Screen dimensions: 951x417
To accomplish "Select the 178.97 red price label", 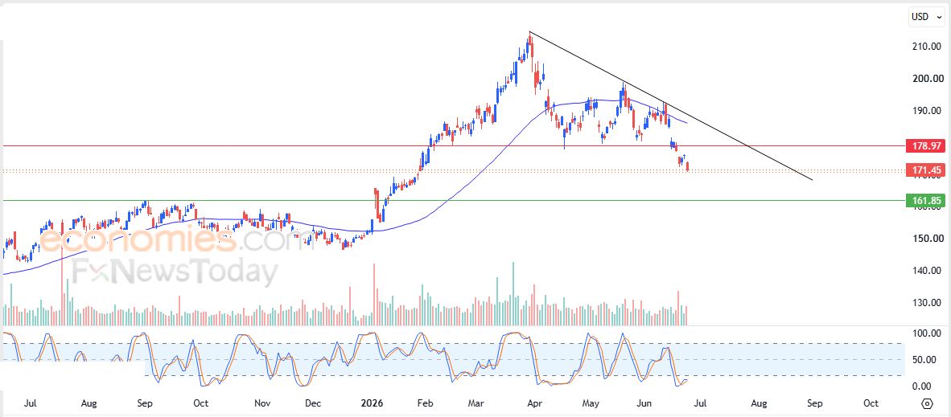I will 925,146.
